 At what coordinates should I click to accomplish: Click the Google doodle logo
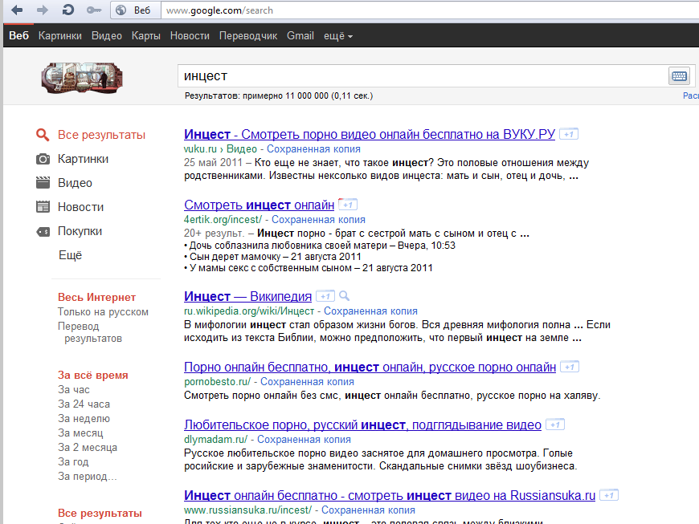(82, 79)
